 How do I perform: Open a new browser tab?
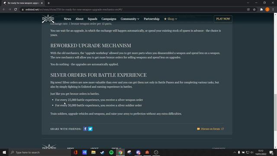[x=48, y=3]
